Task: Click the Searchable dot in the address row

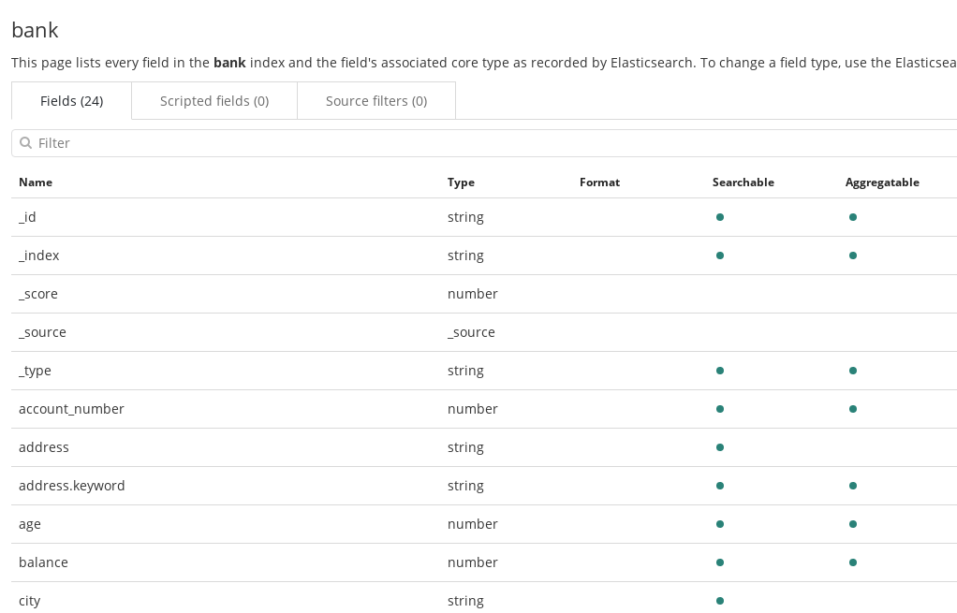Action: pos(720,447)
